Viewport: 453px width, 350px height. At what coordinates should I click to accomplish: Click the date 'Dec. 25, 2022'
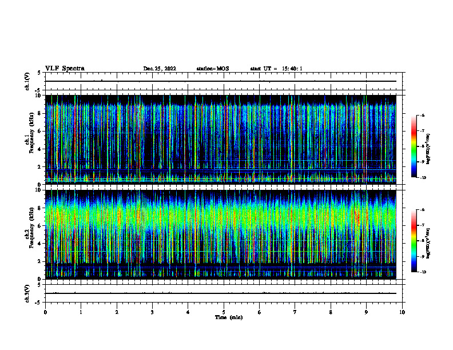coord(160,69)
